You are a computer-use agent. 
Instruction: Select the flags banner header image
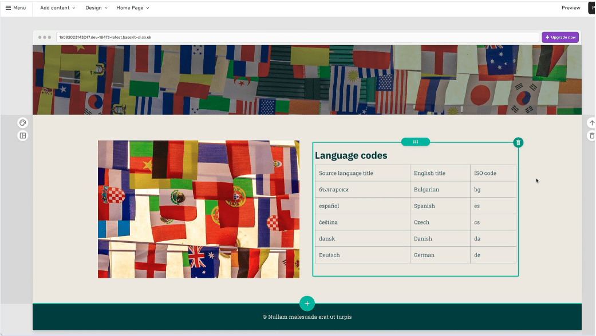[x=307, y=80]
